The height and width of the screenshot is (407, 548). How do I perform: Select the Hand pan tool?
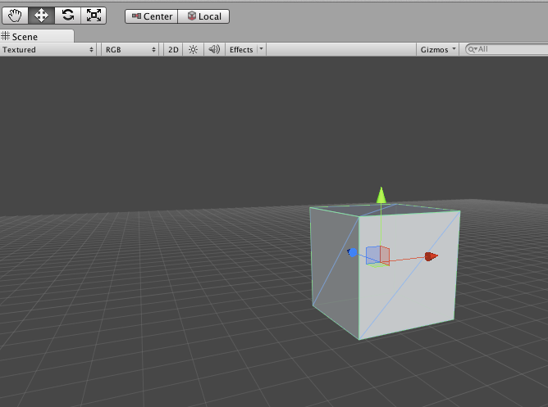point(15,16)
